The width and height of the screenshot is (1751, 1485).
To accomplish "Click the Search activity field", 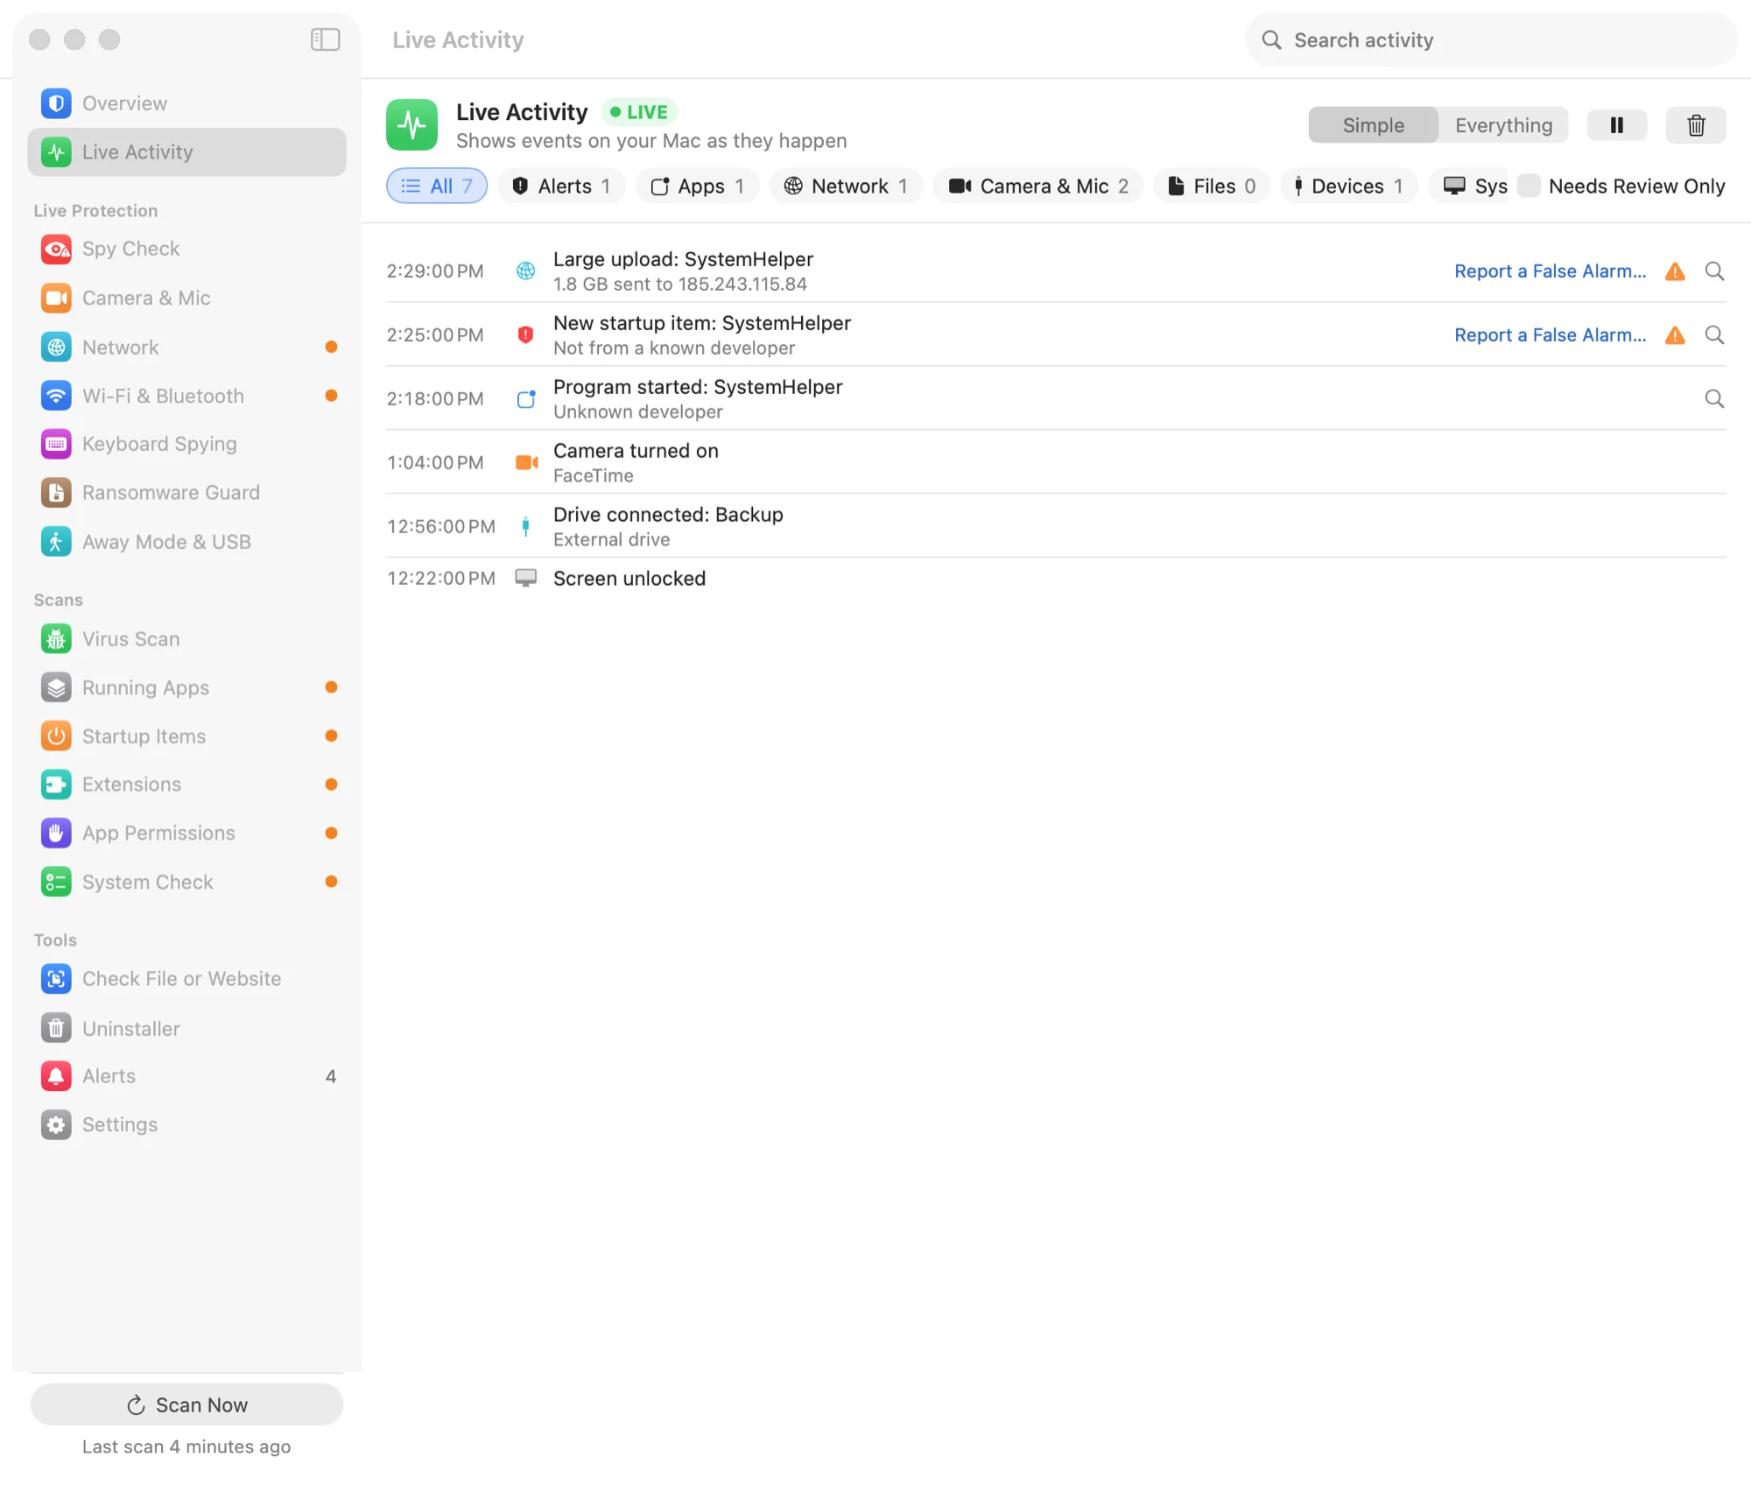I will pyautogui.click(x=1491, y=39).
